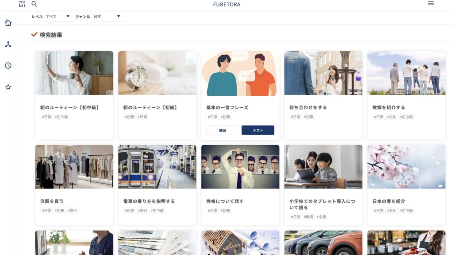Screen dimensions: 453x255
Task: Select the title 性格について話す
Action: [x=225, y=201]
